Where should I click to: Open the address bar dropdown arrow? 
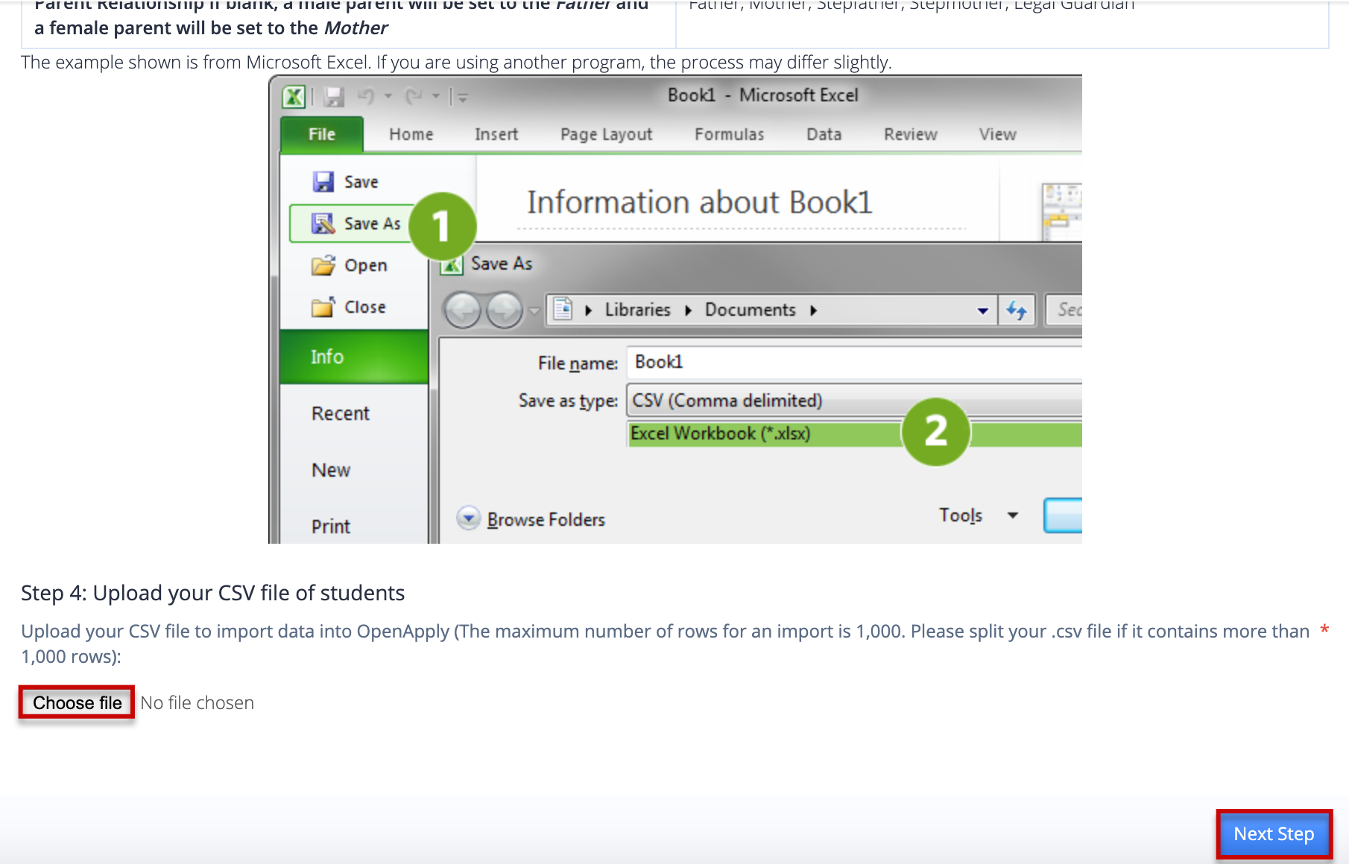(983, 311)
